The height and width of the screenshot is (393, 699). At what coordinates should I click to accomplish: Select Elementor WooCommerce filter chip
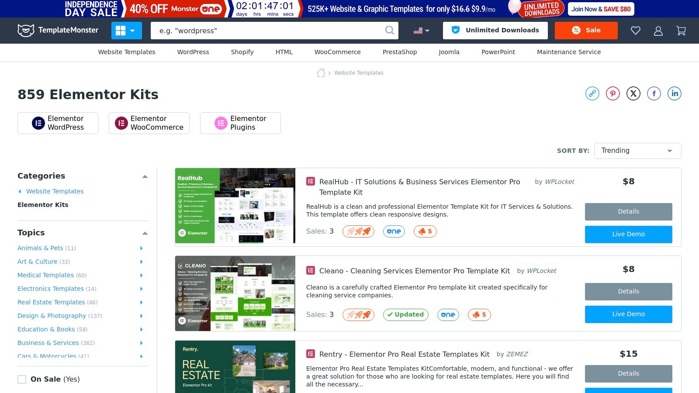tap(149, 123)
